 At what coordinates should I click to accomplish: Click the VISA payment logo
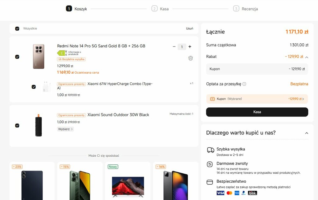tap(220, 193)
